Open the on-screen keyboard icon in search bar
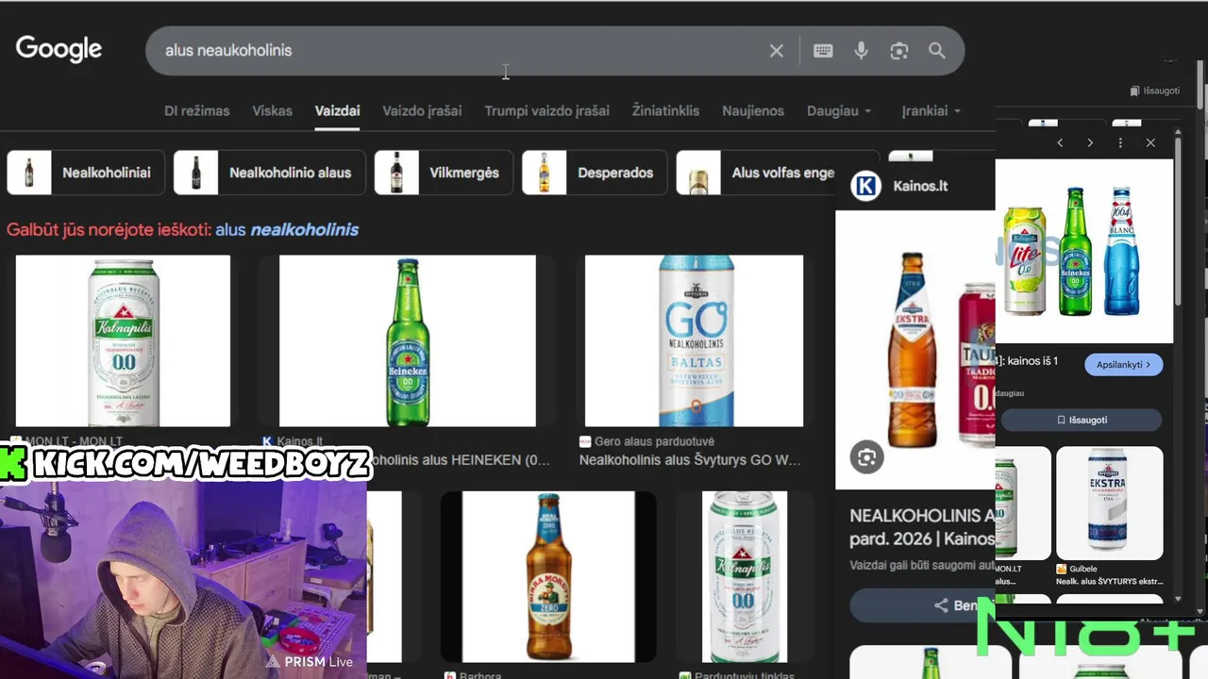The width and height of the screenshot is (1208, 679). [x=823, y=51]
